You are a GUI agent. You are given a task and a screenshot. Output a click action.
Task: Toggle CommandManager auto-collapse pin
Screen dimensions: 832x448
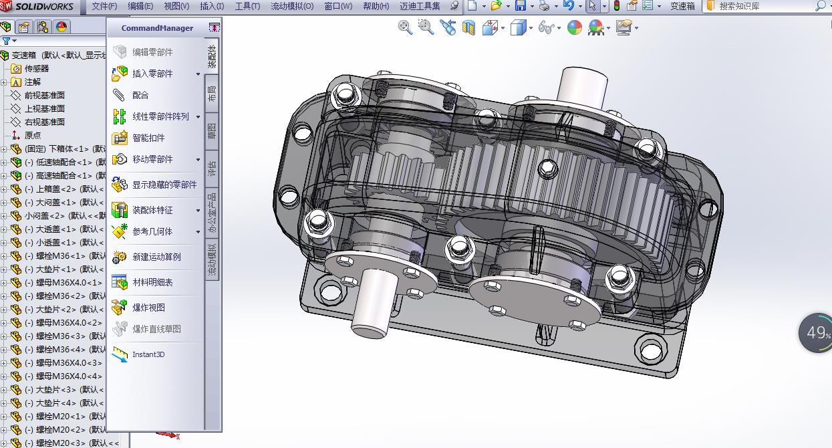pos(214,28)
